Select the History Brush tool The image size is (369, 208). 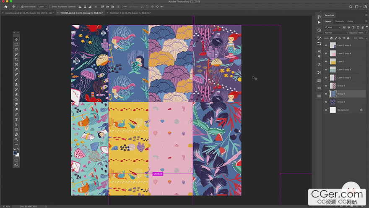tap(16, 90)
